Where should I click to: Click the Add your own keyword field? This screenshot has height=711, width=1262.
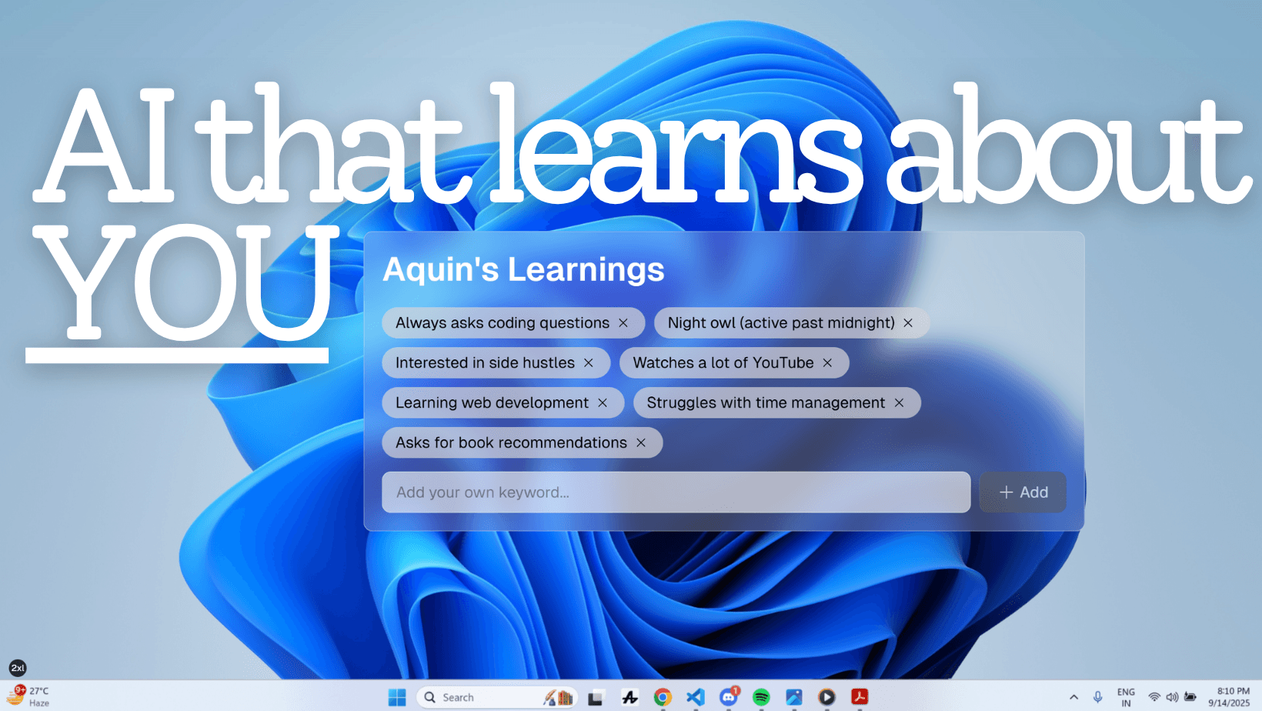tap(676, 492)
